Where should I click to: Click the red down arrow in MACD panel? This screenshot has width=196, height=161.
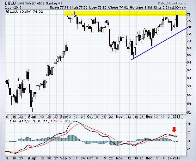(x=174, y=130)
